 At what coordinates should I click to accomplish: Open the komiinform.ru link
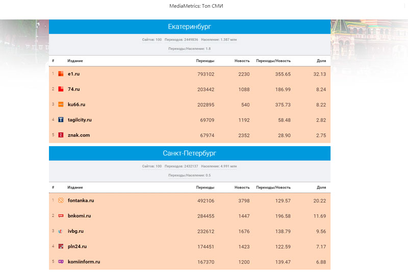coord(84,262)
